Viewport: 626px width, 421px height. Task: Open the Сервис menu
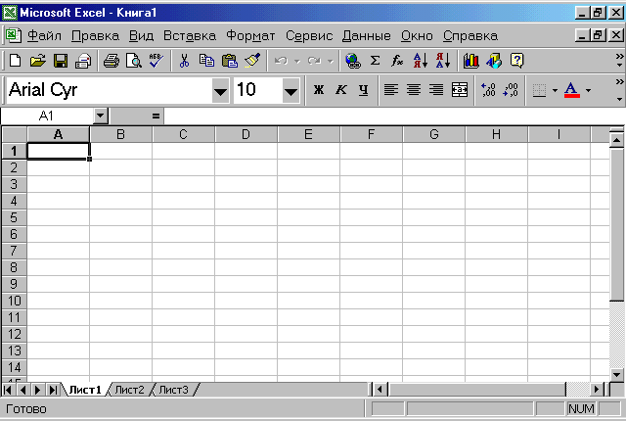pyautogui.click(x=309, y=36)
